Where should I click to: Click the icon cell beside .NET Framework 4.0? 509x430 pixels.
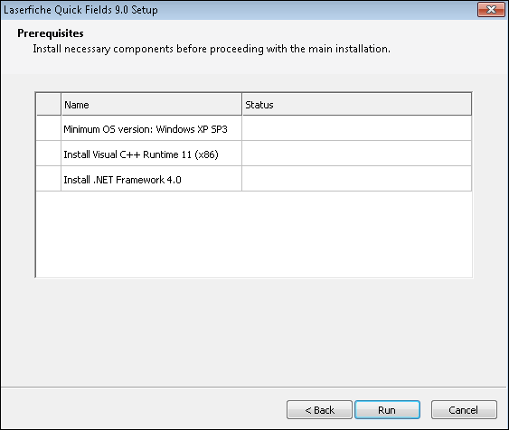[x=49, y=180]
